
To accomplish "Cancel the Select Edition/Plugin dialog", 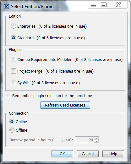I will 88,154.
